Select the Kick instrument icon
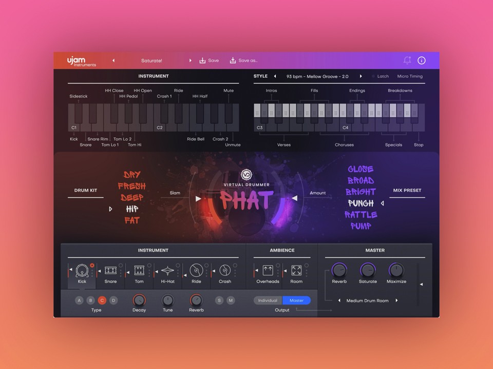This screenshot has width=493, height=369. [82, 271]
